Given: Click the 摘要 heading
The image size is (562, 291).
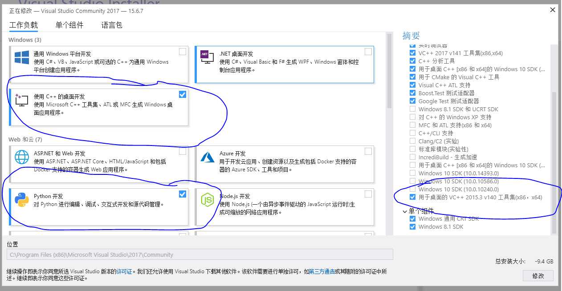Looking at the screenshot, I should 411,36.
